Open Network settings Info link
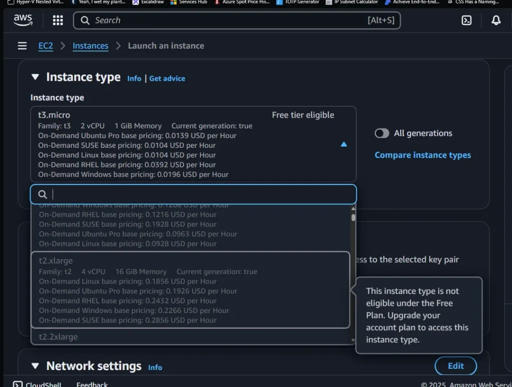 coord(155,367)
